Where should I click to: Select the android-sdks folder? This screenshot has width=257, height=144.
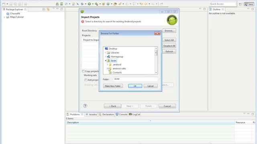[x=119, y=68]
